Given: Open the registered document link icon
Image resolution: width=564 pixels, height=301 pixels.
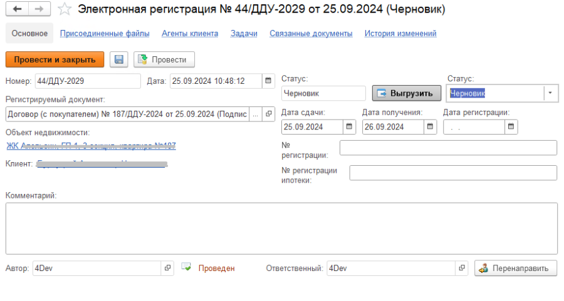Looking at the screenshot, I should pyautogui.click(x=268, y=114).
